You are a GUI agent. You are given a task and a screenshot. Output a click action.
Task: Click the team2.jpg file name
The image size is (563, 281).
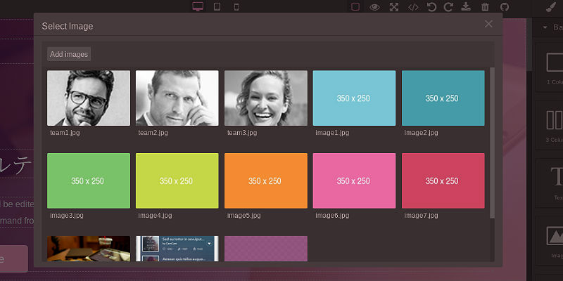pos(153,133)
